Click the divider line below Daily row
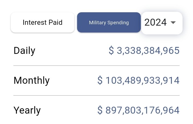Image resolution: width=193 pixels, height=124 pixels. (x=96, y=65)
